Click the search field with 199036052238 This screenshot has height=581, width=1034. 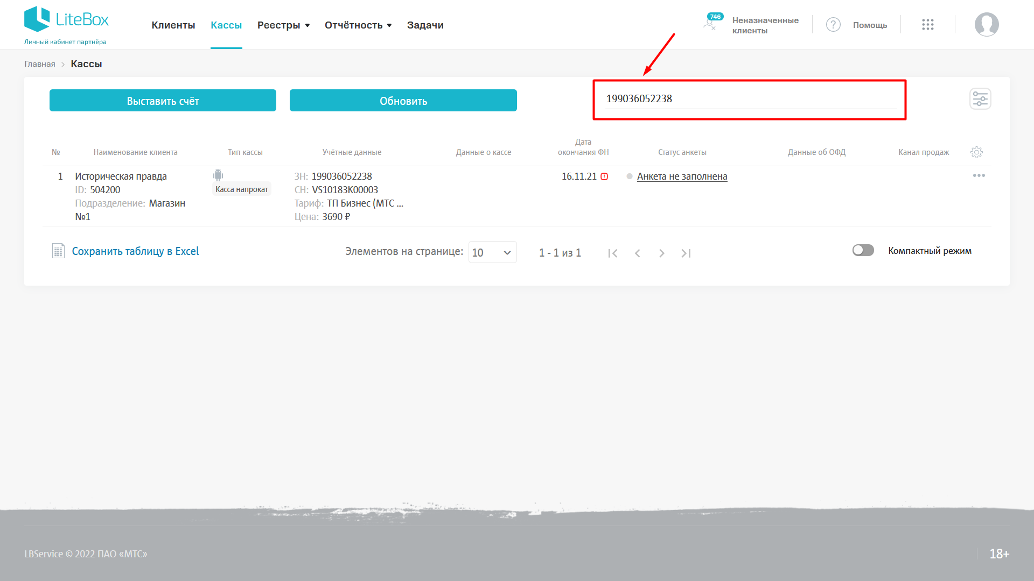click(x=751, y=99)
